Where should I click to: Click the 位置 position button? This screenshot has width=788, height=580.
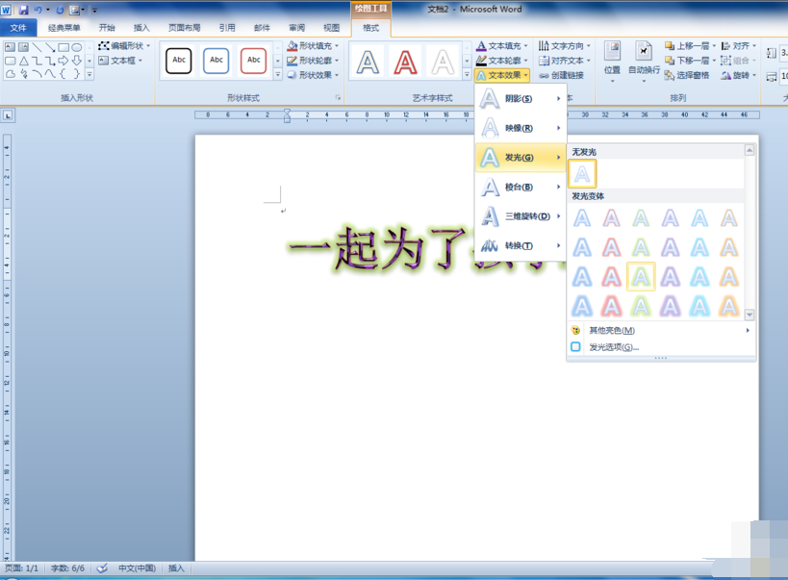(x=612, y=62)
